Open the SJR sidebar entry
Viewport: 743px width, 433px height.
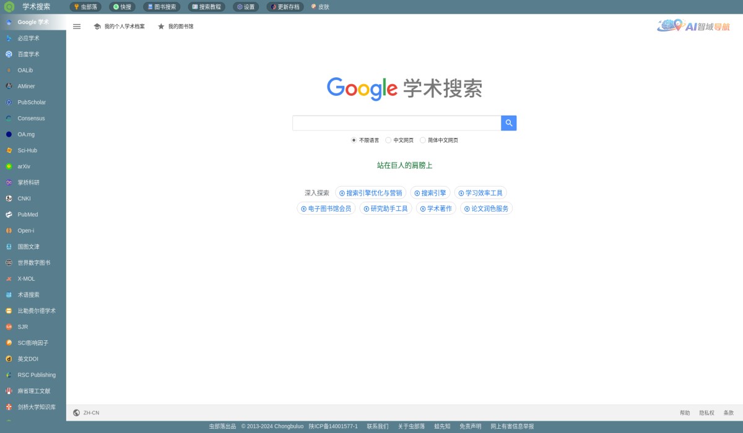point(24,327)
